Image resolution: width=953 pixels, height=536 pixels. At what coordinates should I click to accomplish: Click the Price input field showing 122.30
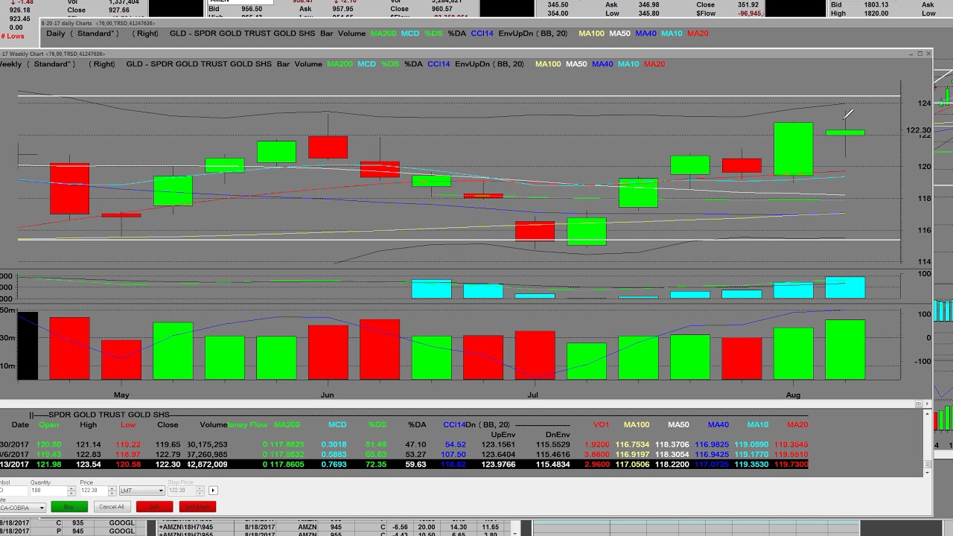coord(95,491)
